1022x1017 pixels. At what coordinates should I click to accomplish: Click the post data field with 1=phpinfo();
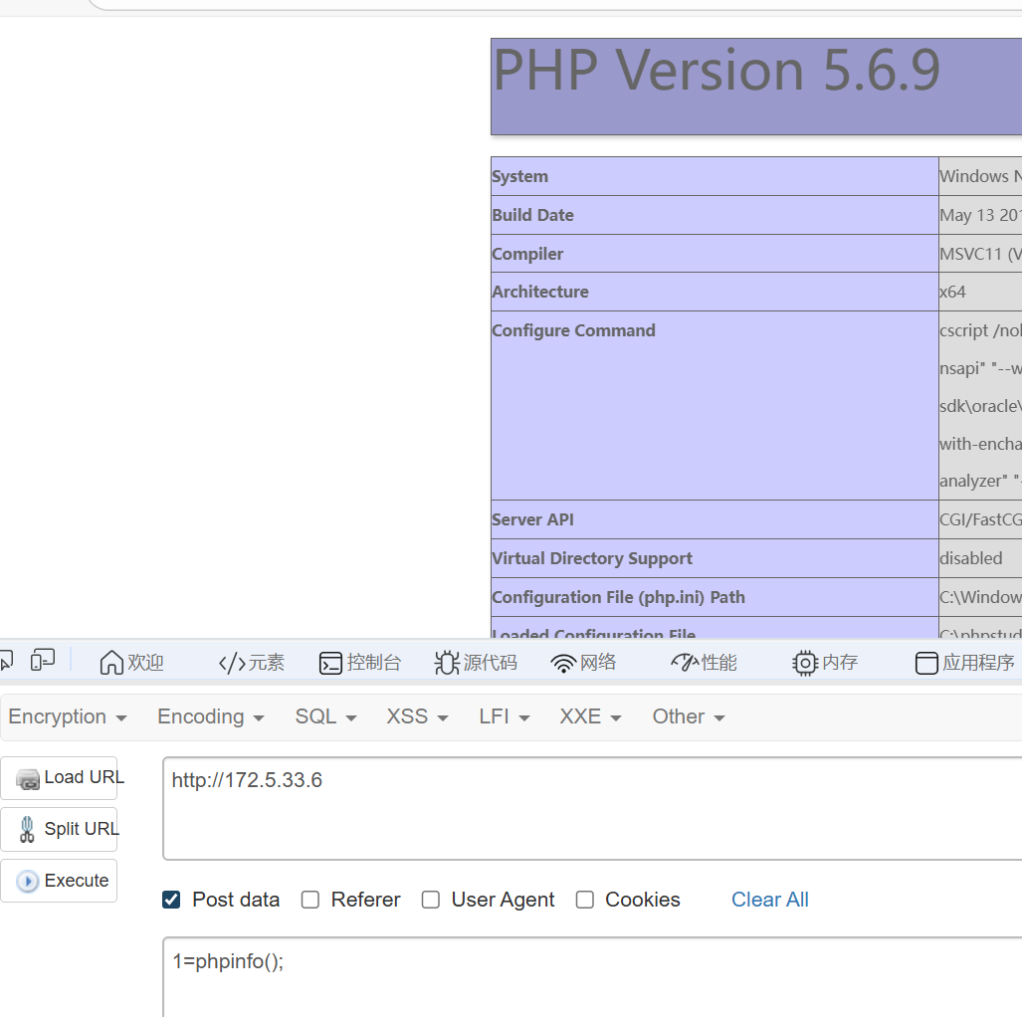pos(592,977)
